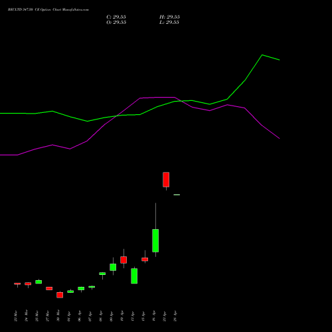This screenshot has height=332, width=332.
Task: Click the 27 Mar date label
Action: [47, 316]
